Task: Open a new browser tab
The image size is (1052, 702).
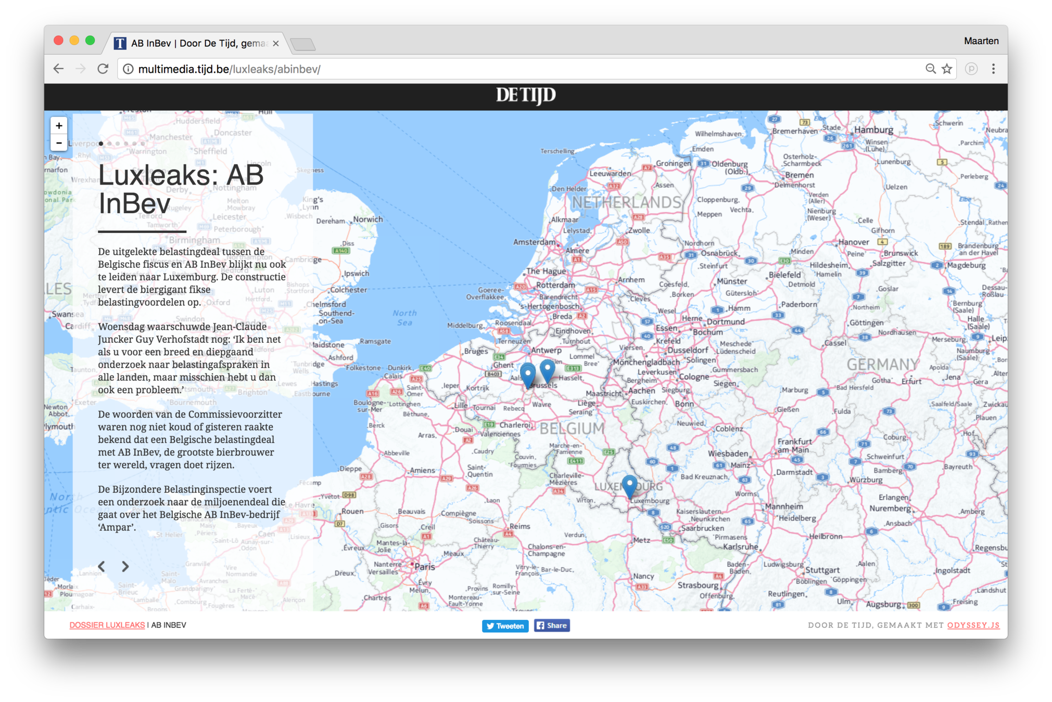Action: click(303, 45)
